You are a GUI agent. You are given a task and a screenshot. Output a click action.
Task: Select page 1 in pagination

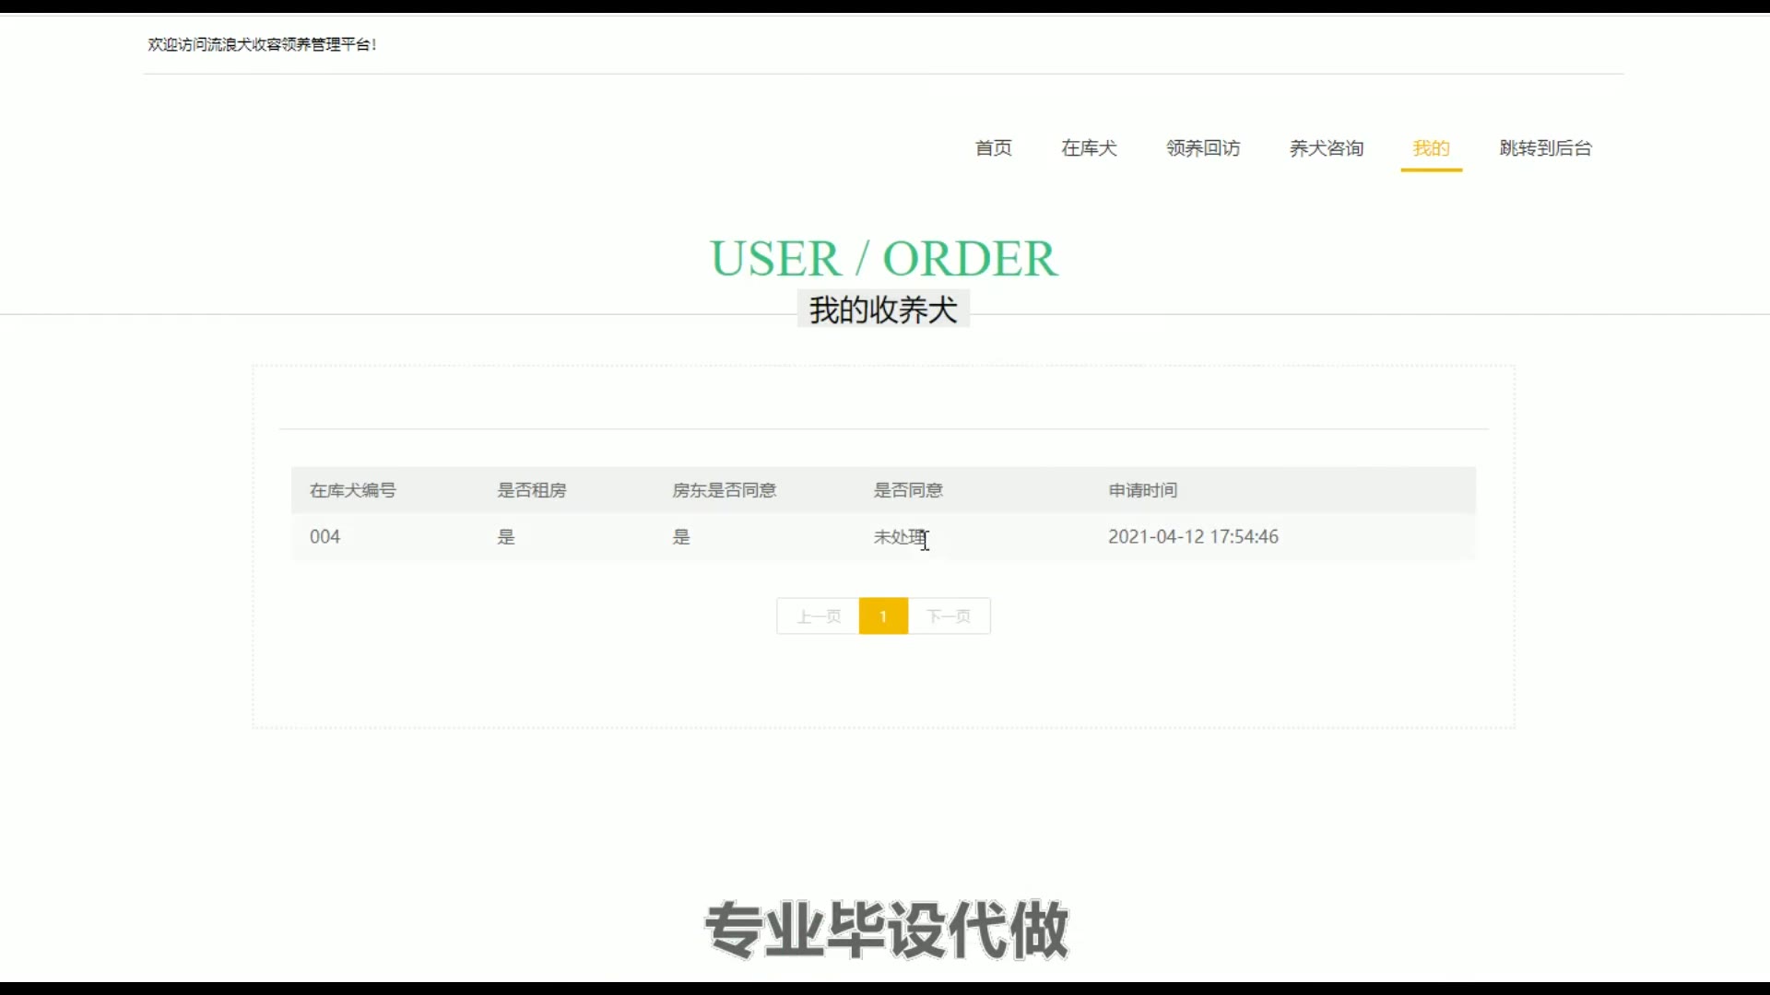[882, 616]
